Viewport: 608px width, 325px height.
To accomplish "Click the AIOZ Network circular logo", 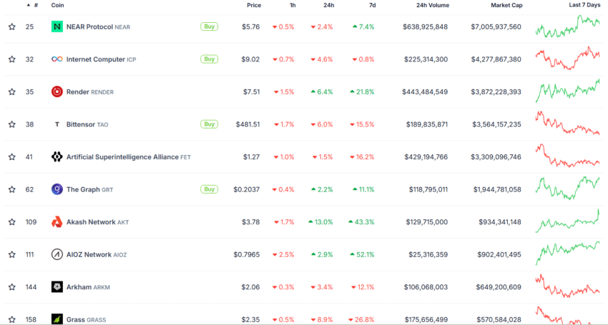I will click(57, 254).
